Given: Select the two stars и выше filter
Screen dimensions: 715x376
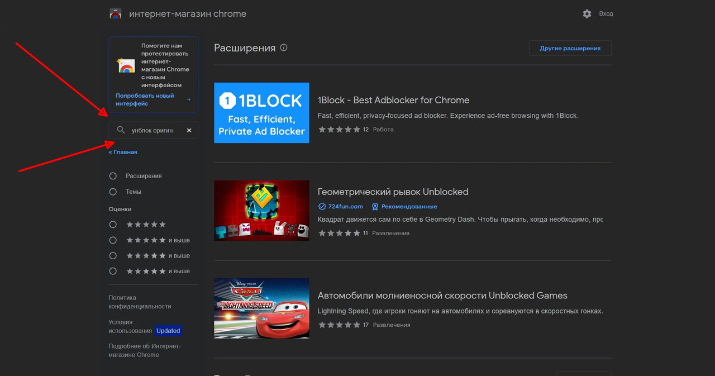Looking at the screenshot, I should [113, 271].
